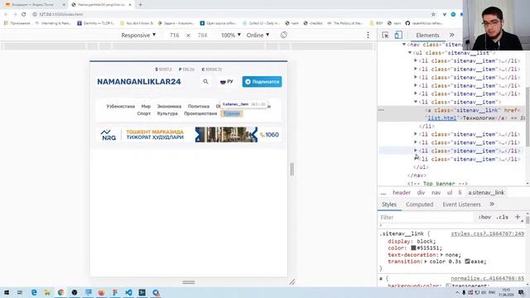Click the Styles filter input field

(426, 217)
